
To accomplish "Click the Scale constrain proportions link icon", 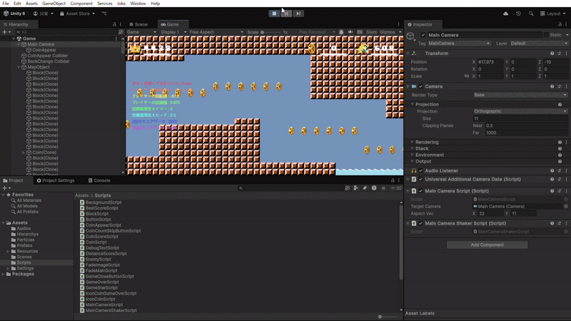I will pos(467,76).
